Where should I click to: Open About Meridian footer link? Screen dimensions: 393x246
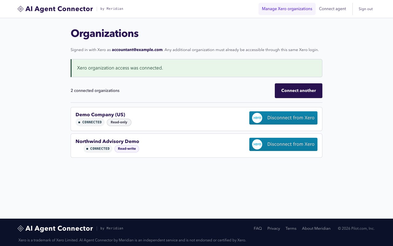point(316,228)
